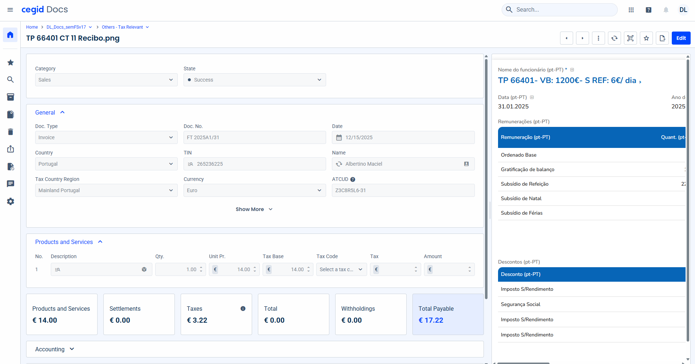Click the Edit button
The image size is (695, 364).
coord(680,38)
